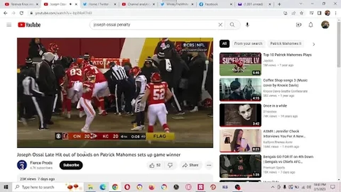Open the Windows Start menu
This screenshot has width=341, height=192.
click(x=6, y=187)
